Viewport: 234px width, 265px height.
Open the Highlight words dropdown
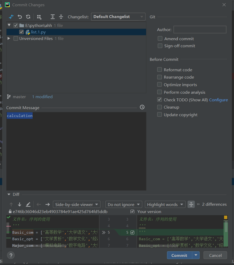[x=165, y=204]
